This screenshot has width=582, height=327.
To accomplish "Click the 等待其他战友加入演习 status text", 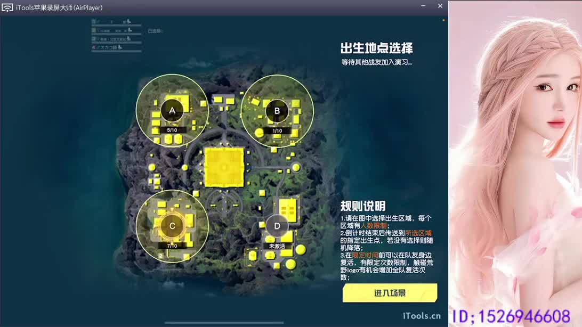I will point(376,62).
